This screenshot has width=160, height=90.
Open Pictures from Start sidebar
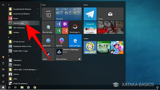click(x=3, y=69)
